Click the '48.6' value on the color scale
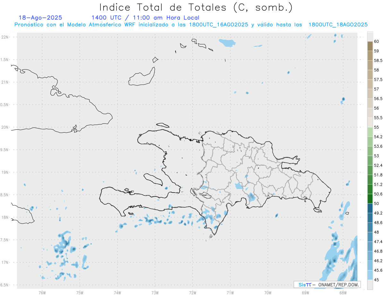The image size is (385, 297). point(378,222)
